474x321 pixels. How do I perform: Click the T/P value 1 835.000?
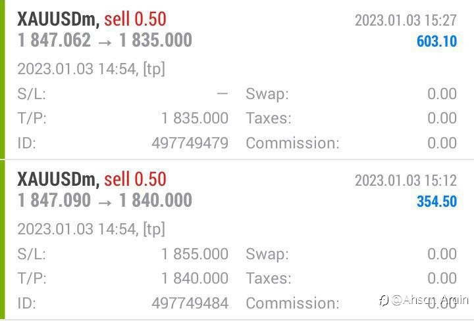coord(195,118)
